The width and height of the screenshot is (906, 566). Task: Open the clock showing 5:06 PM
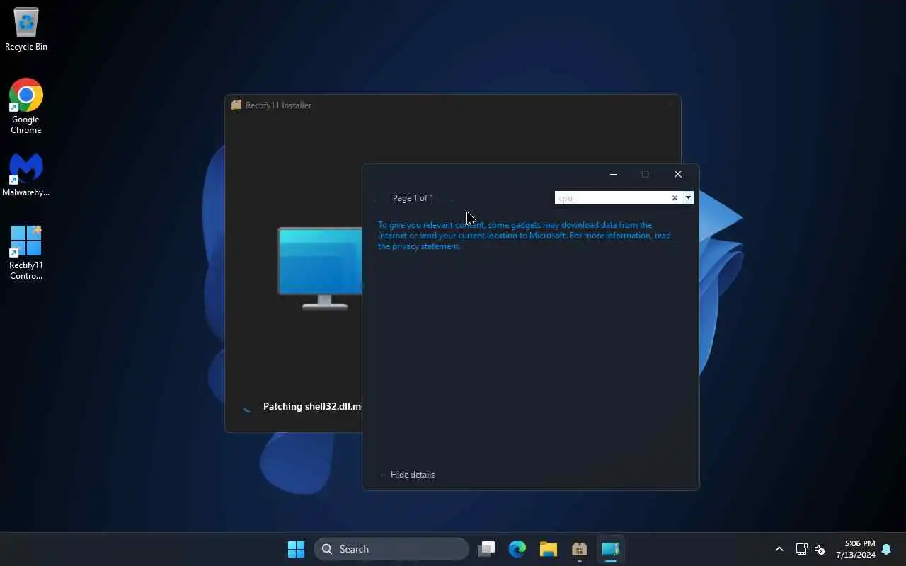856,549
